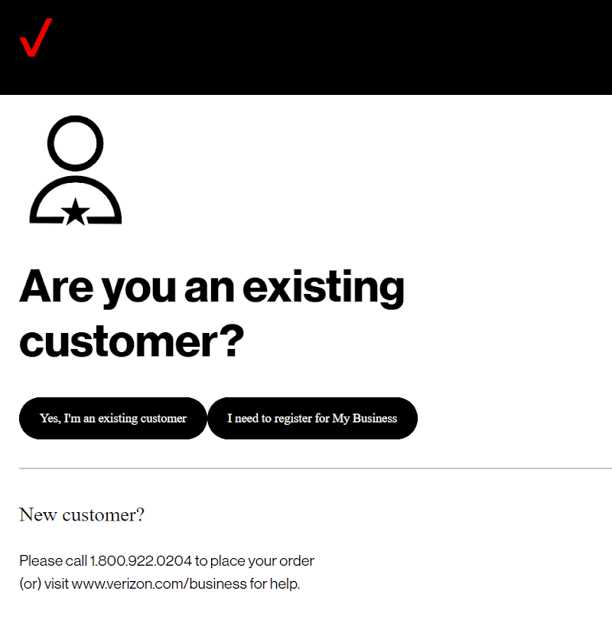This screenshot has height=617, width=612.
Task: Click the star badge on profile icon
Action: (x=76, y=212)
